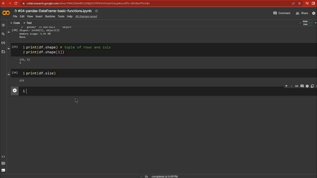Viewport: 317px width, 178px height.
Task: Open the code snippets icon in sidebar
Action: click(3, 156)
